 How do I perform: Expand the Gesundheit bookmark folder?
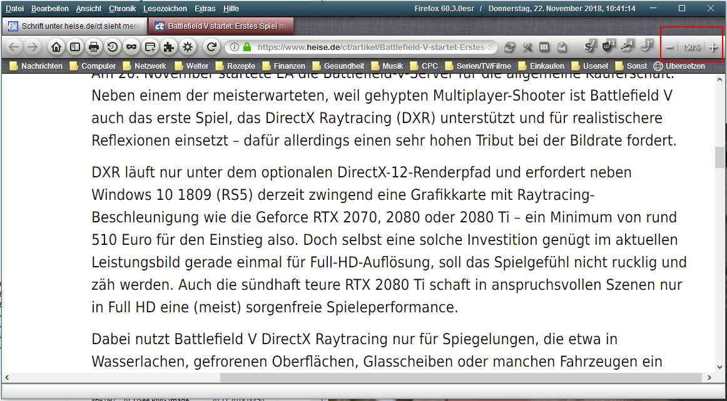(338, 66)
